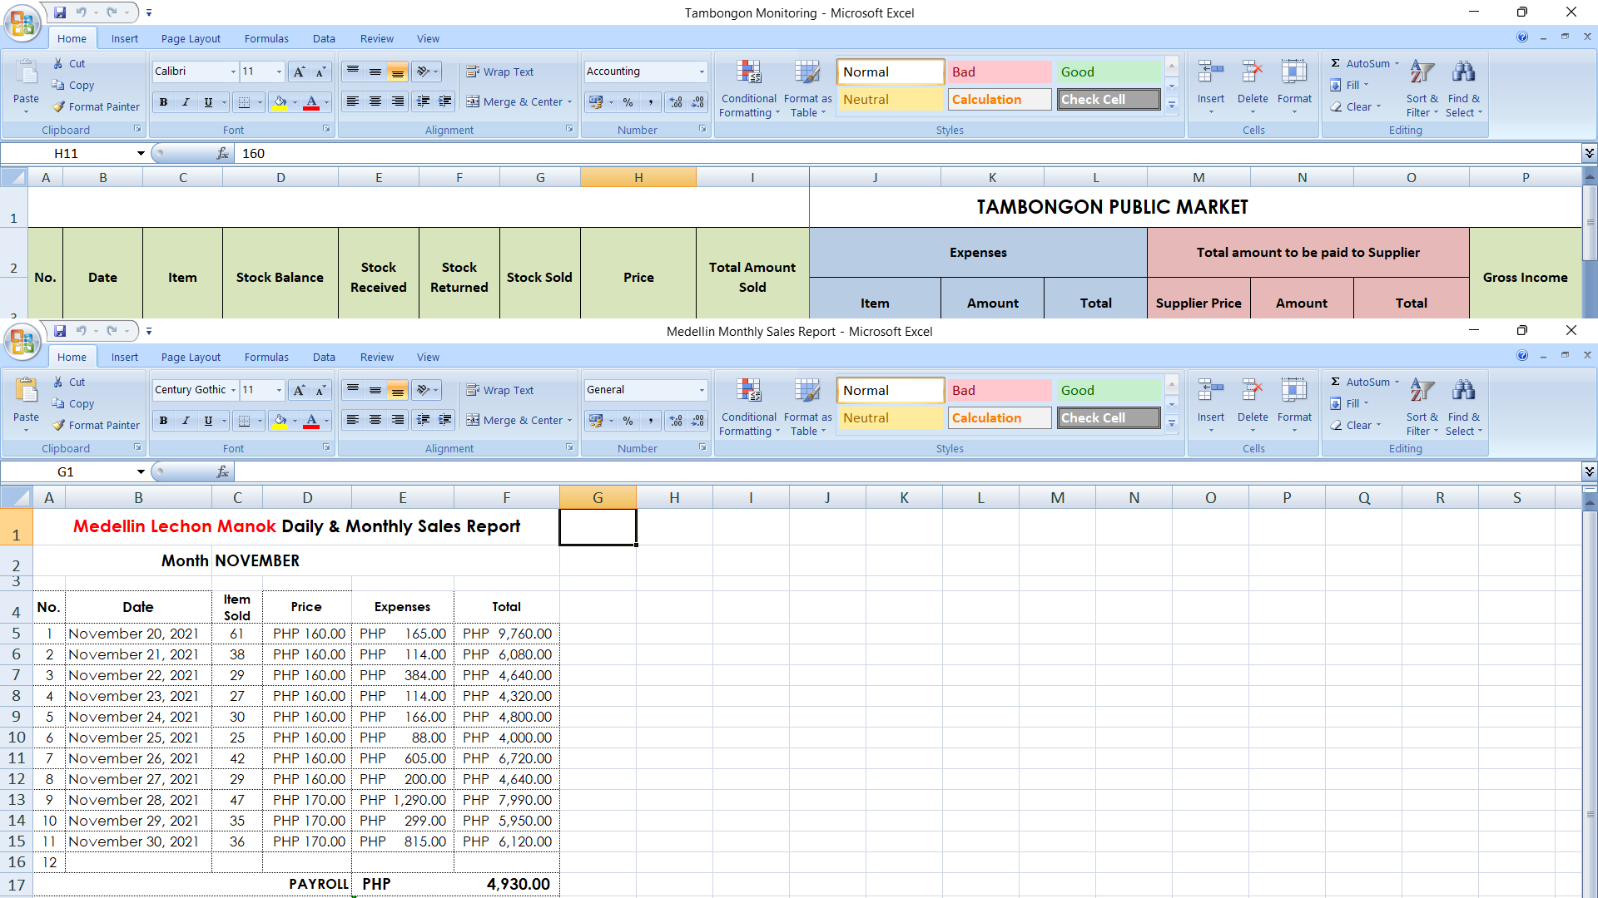1598x898 pixels.
Task: Expand the Name Box dropdown showing H11
Action: 141,153
